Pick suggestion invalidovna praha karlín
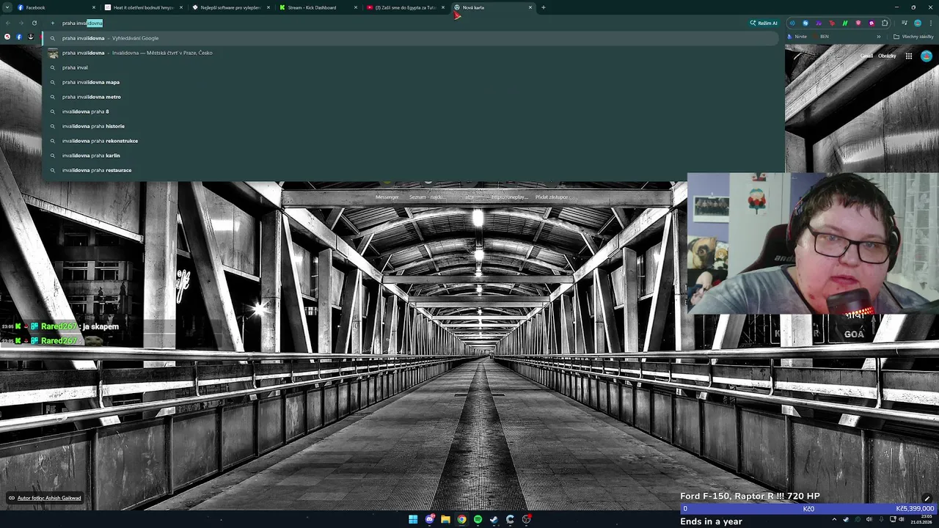Image resolution: width=939 pixels, height=528 pixels. pos(411,155)
